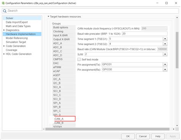Click the Search input field
This screenshot has height=140, width=181.
90,11
